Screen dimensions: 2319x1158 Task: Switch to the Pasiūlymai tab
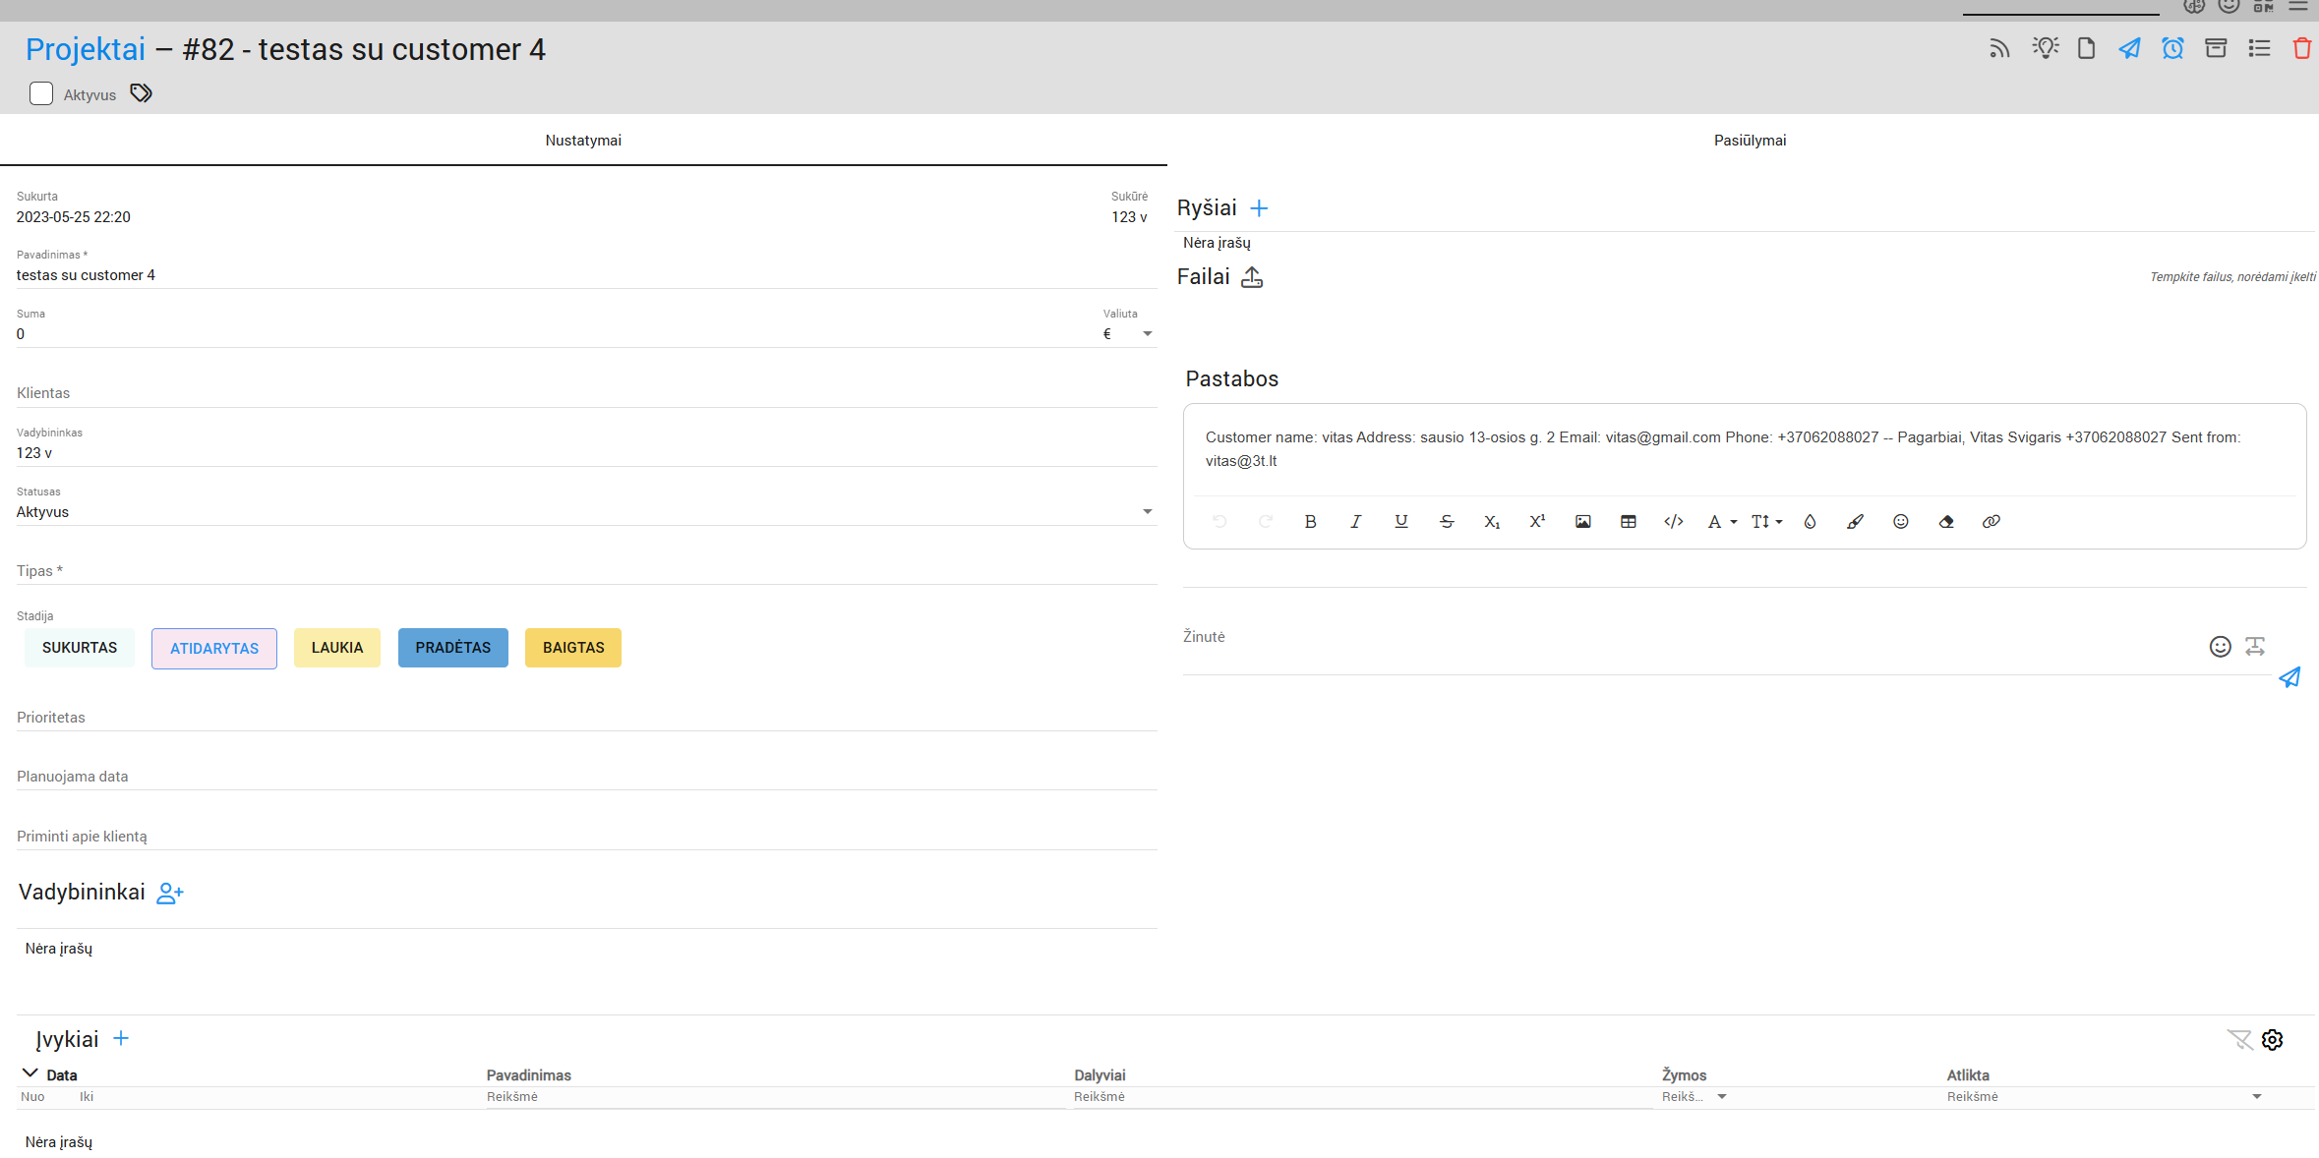pos(1750,141)
